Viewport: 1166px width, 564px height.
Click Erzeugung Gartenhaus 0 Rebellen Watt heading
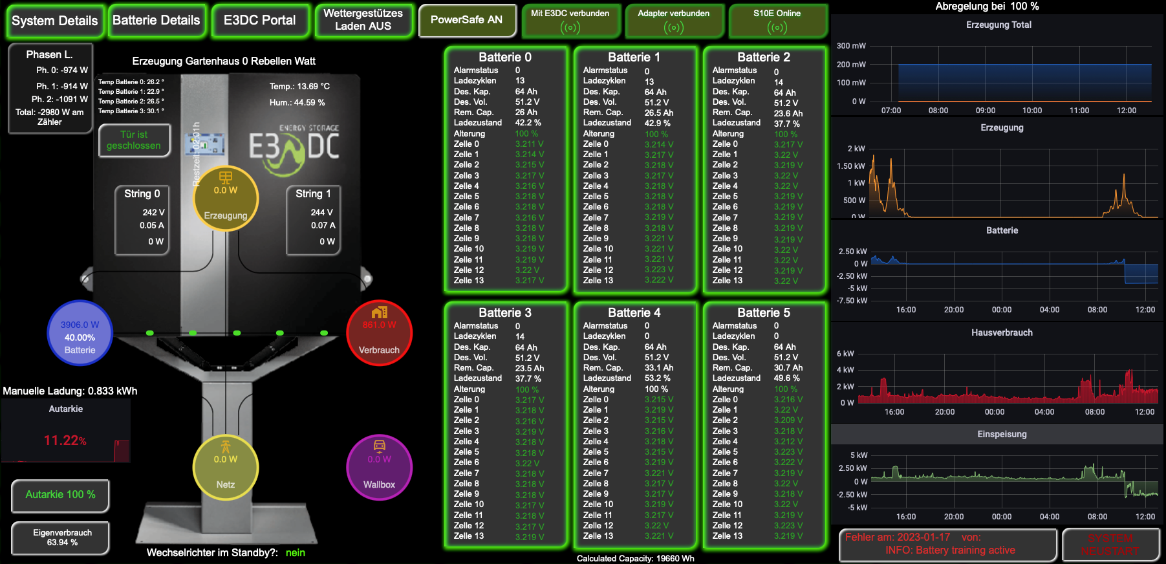pos(224,61)
